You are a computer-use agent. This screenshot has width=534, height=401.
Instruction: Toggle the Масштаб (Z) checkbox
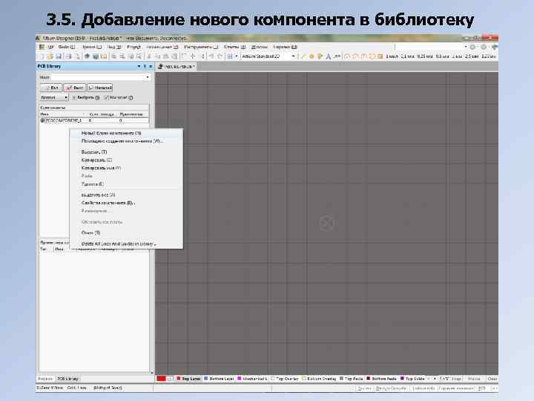pos(106,97)
